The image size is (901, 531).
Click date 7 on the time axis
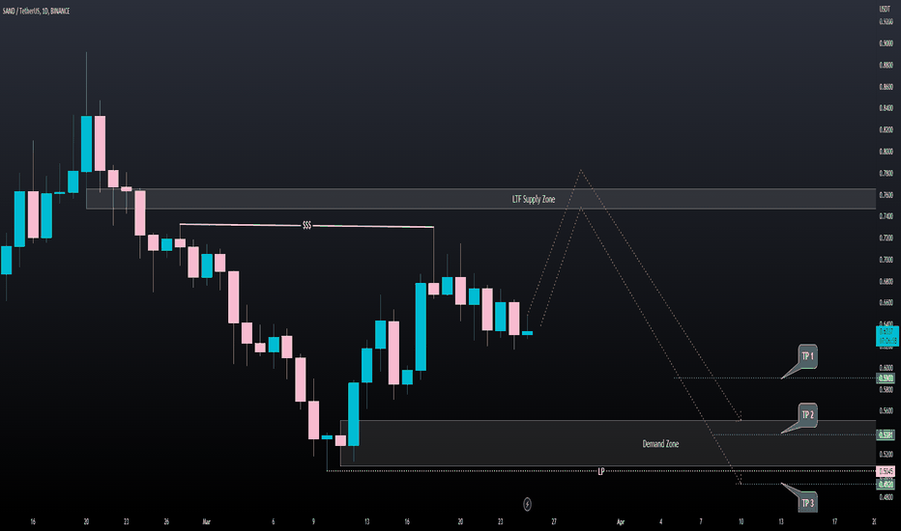tap(701, 521)
